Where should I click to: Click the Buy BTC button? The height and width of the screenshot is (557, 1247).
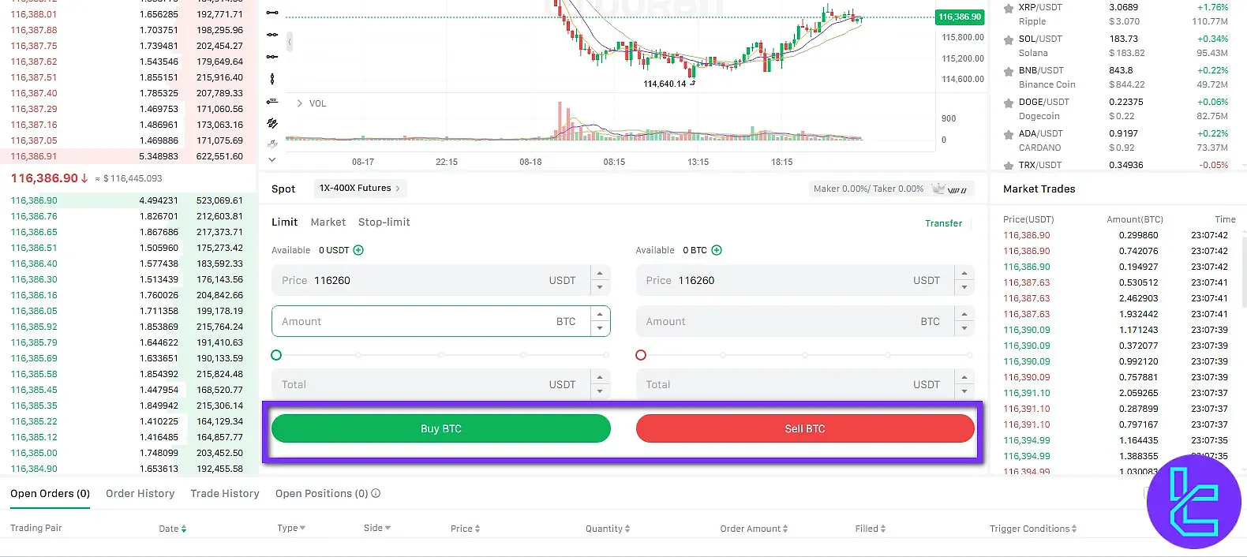(x=440, y=428)
